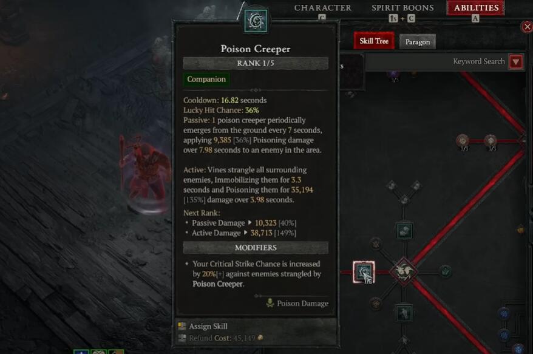533x354 pixels.
Task: Choose the uppermost blue passive node
Action: tap(504, 313)
